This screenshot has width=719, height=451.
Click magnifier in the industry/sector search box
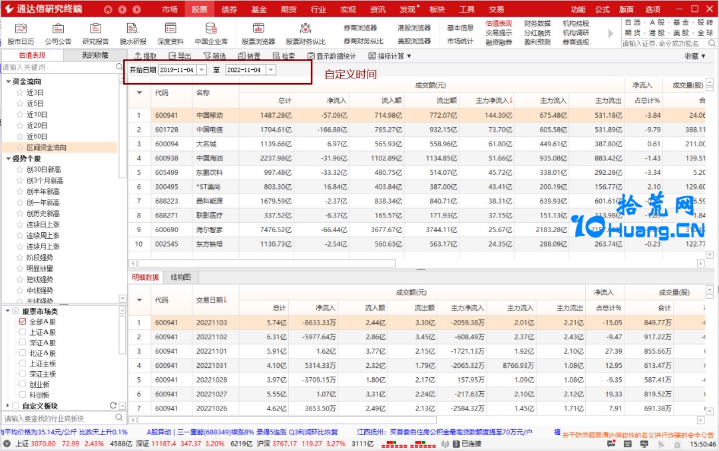119,418
